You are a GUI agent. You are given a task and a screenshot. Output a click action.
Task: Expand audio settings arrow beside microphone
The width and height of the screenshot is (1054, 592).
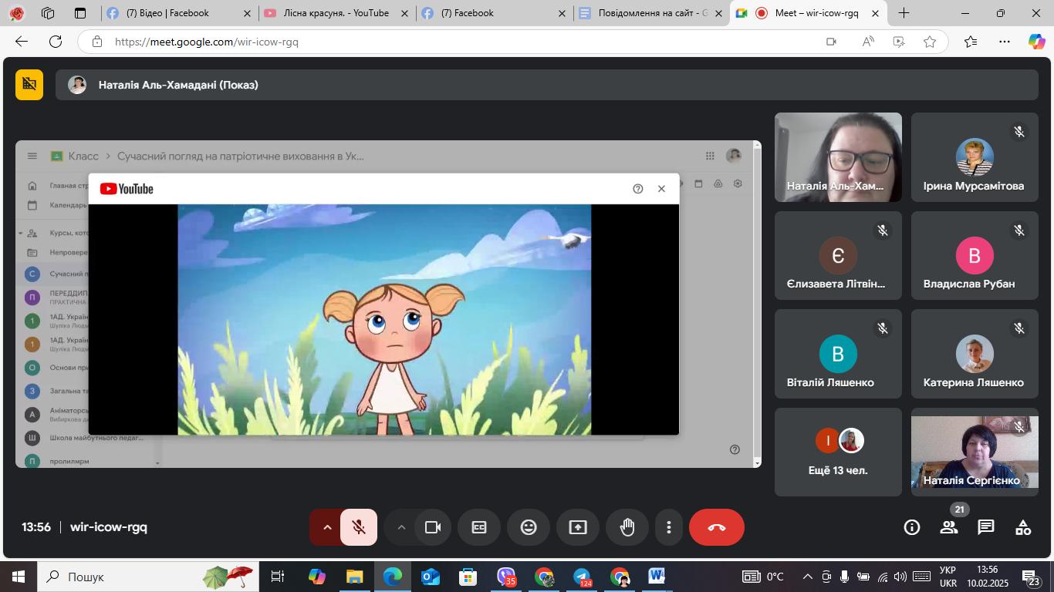point(326,527)
